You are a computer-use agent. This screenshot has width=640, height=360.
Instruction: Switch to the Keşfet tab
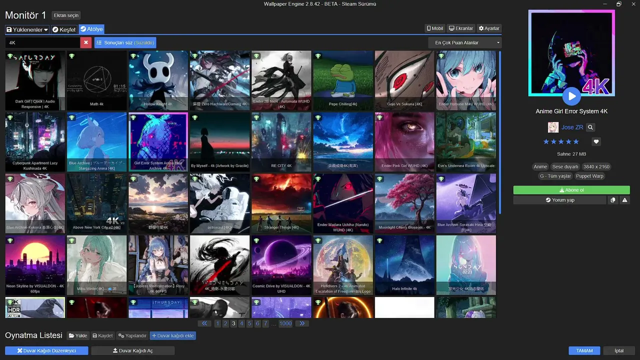(64, 29)
